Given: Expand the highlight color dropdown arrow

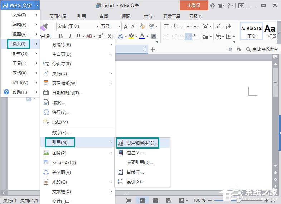Looking at the screenshot, I should 136,37.
